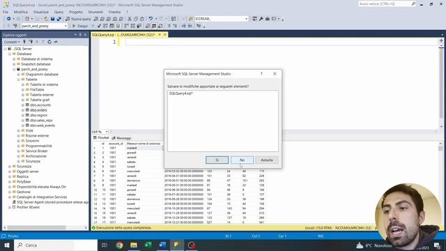Open the Modifica menu
This screenshot has width=446, height=251.
pyautogui.click(x=21, y=12)
